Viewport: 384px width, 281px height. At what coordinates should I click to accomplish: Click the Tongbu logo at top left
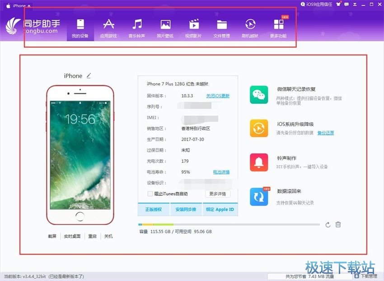pyautogui.click(x=33, y=26)
